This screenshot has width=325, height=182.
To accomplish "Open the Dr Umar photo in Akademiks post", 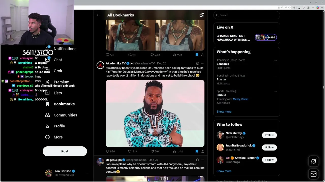I will 155,113.
